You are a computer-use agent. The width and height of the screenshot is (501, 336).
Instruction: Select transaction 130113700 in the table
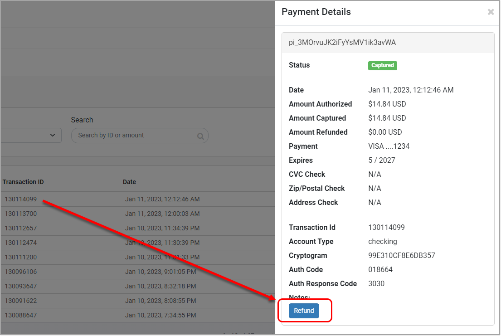tap(17, 213)
